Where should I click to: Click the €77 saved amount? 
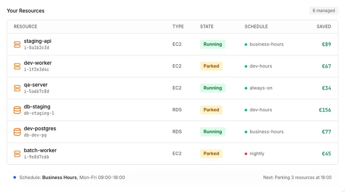[x=326, y=132]
